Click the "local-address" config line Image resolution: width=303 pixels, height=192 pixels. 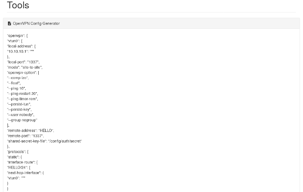click(22, 46)
